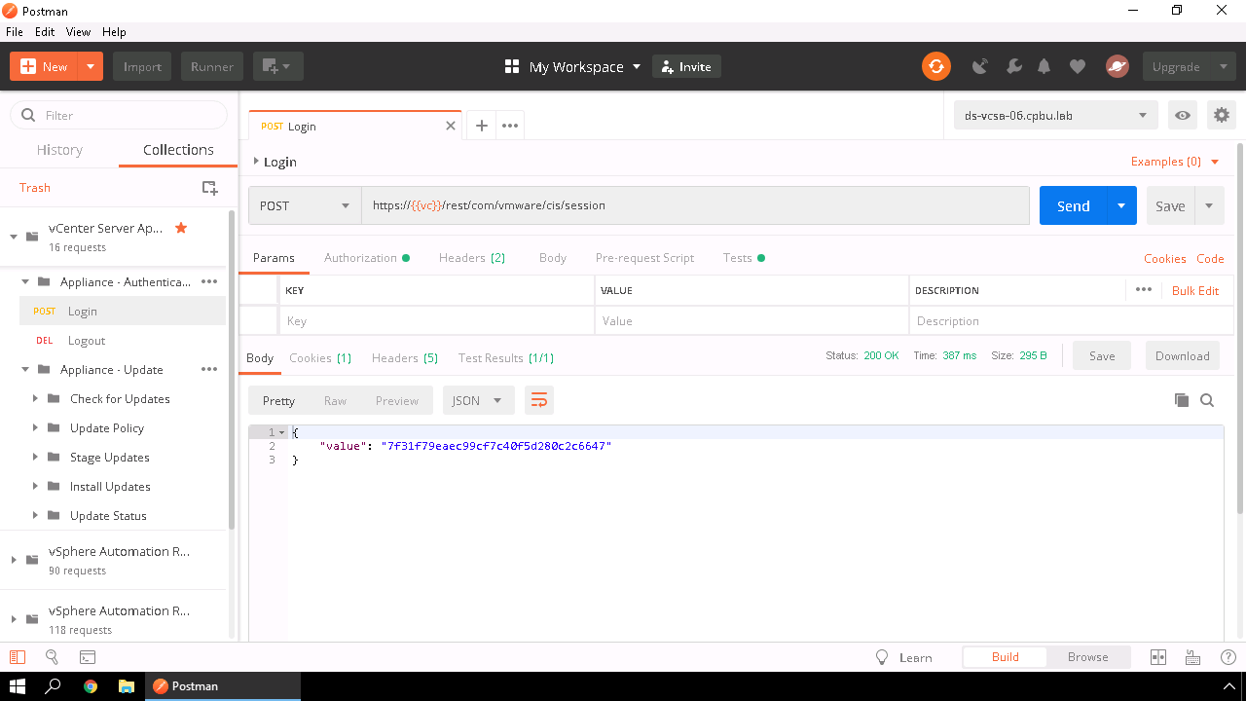Screen dimensions: 1246x701
Task: Click the environment quick look eye icon
Action: [x=1183, y=115]
